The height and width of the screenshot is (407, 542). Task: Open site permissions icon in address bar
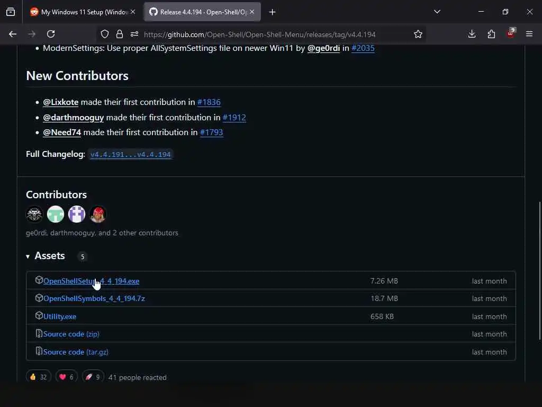pyautogui.click(x=134, y=34)
